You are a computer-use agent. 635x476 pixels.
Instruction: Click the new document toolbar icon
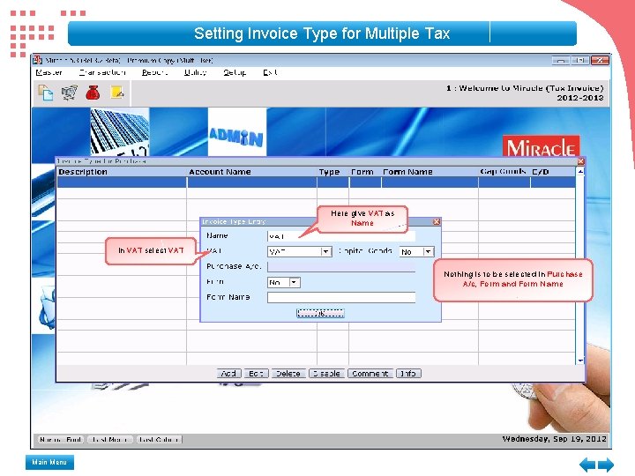(45, 93)
